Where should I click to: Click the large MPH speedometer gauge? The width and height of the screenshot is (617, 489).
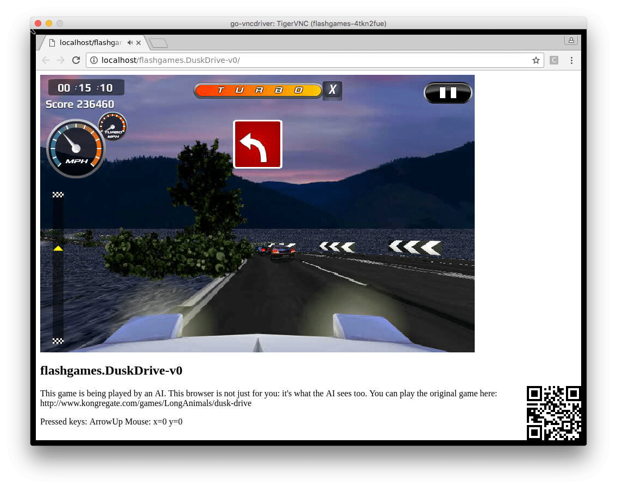75,149
